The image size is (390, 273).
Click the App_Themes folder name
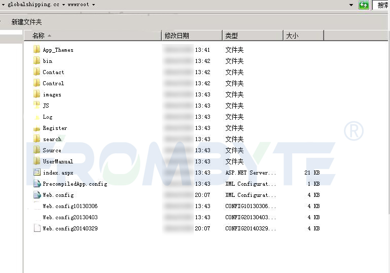point(58,50)
